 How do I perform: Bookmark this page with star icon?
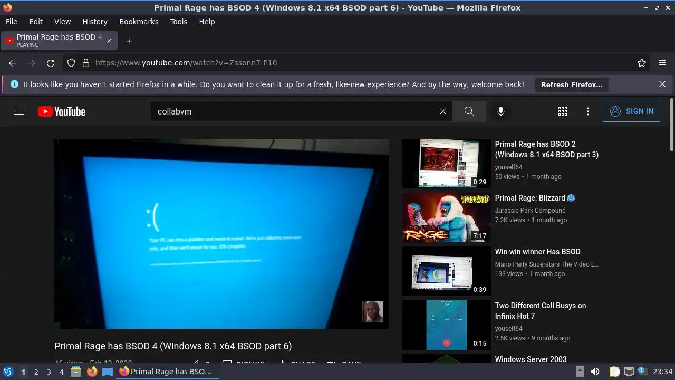[x=642, y=63]
